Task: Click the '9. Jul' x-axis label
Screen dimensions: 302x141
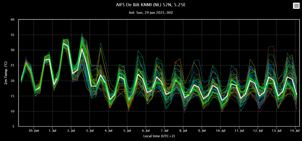Action: [x=202, y=131]
